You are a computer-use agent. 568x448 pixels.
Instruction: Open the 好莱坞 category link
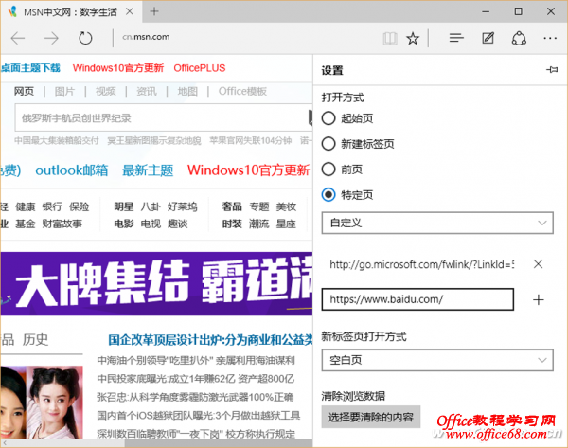(x=182, y=206)
